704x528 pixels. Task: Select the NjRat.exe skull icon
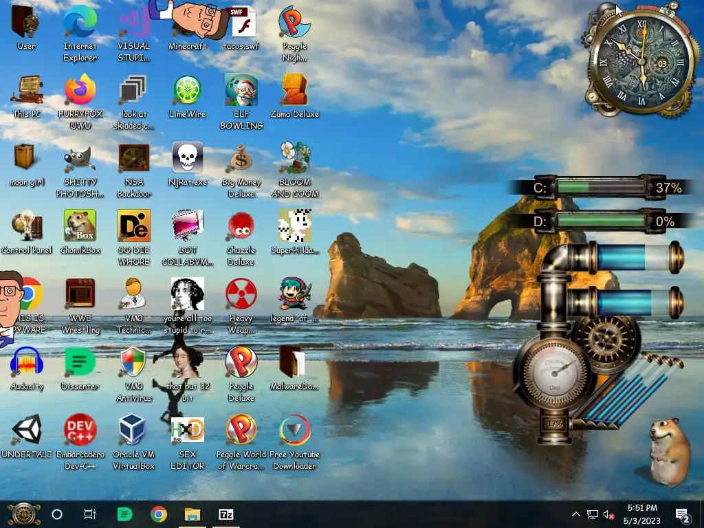187,157
